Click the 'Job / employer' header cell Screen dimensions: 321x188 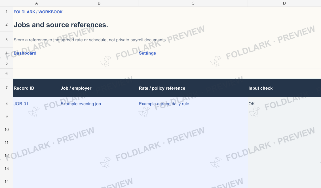point(99,88)
